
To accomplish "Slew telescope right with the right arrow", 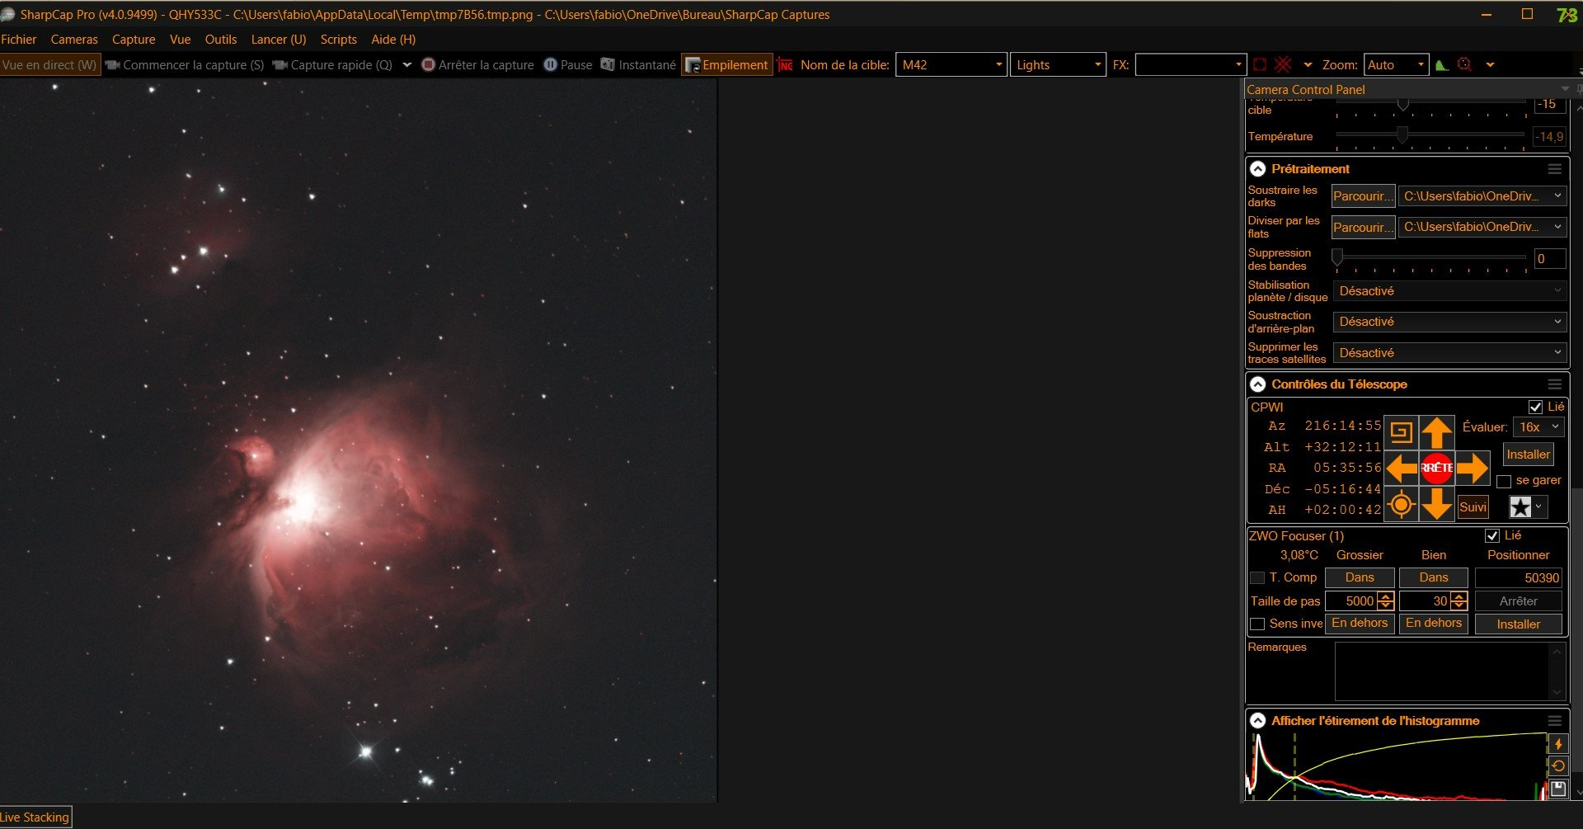I will point(1473,468).
